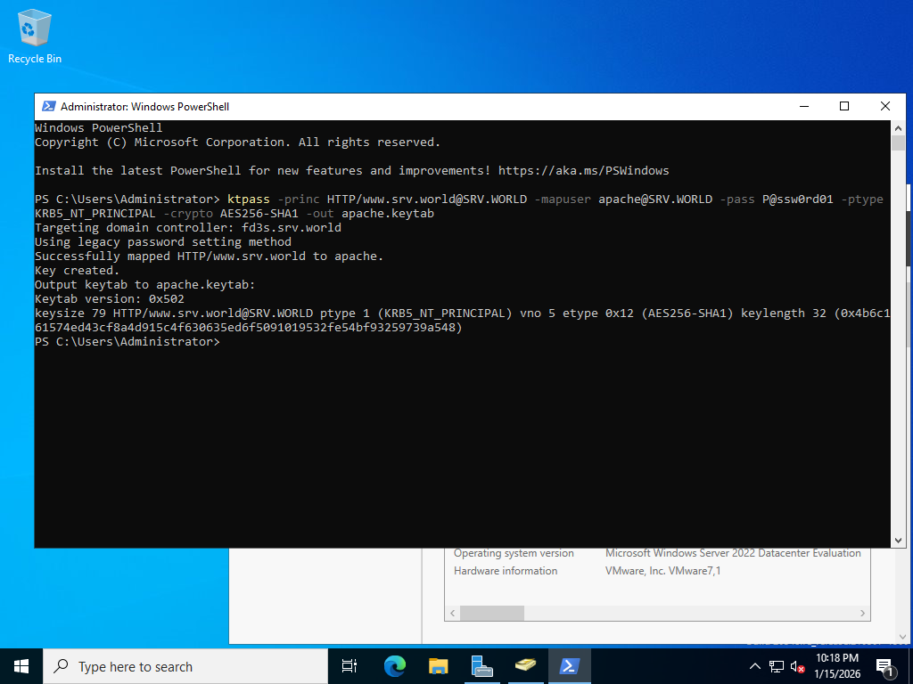Open the clock and date flyout
Viewport: 913px width, 684px height.
click(x=837, y=666)
